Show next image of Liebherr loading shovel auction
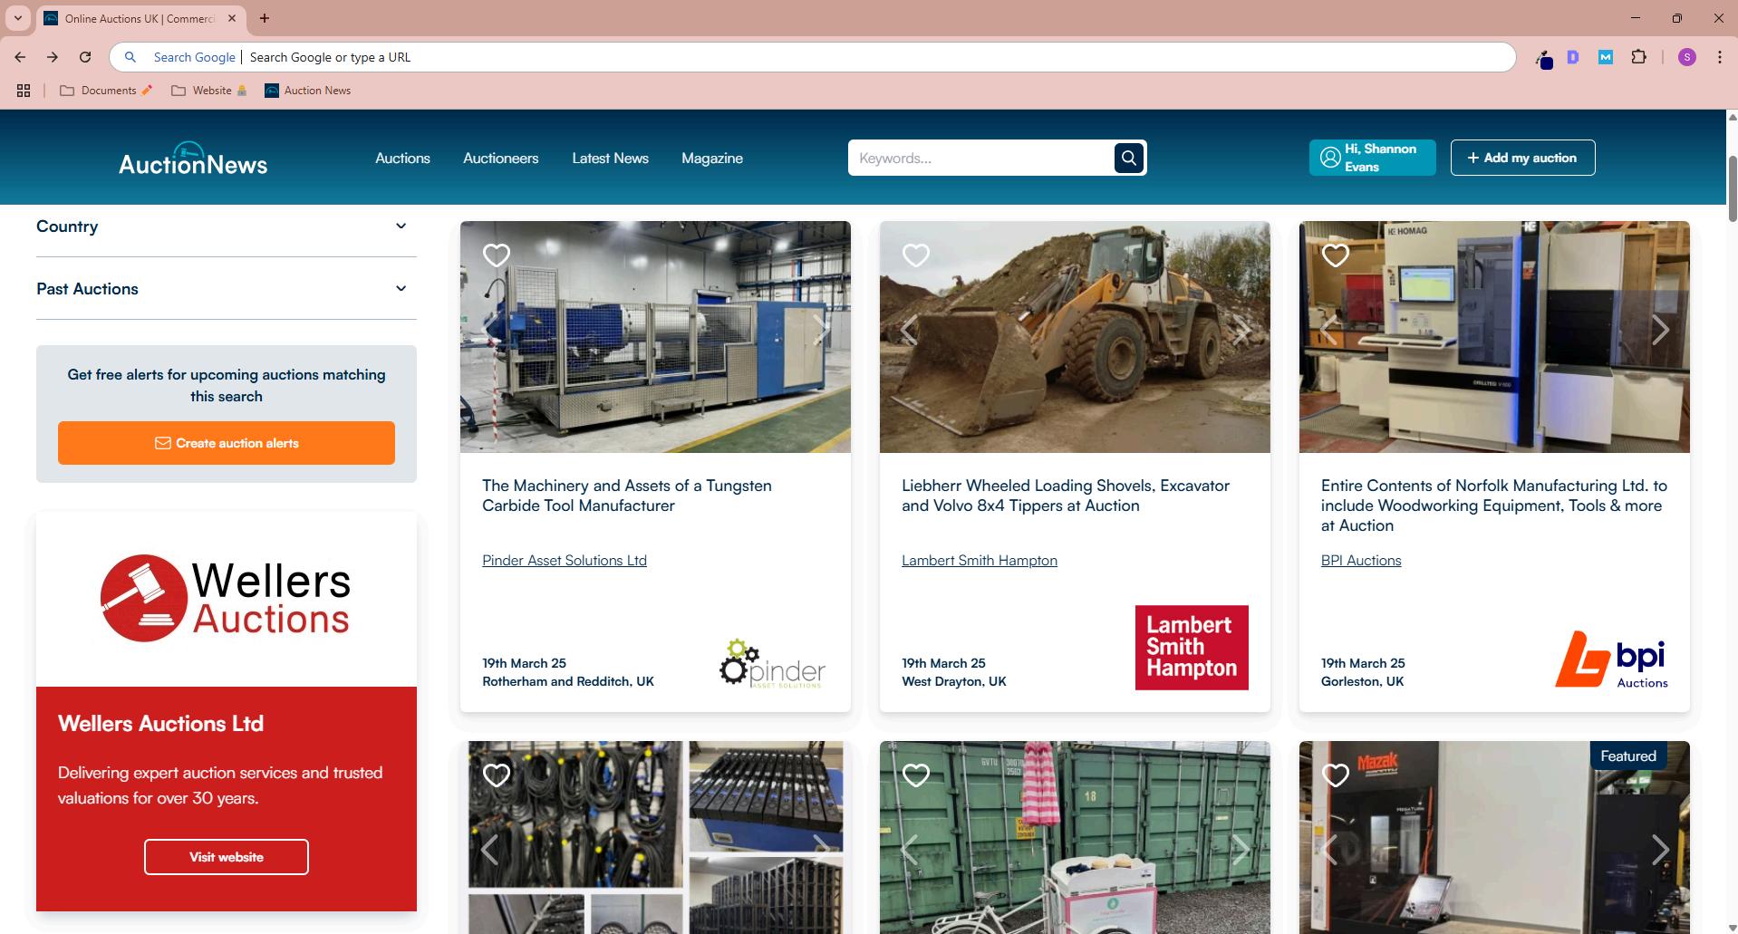This screenshot has width=1738, height=934. [x=1241, y=330]
